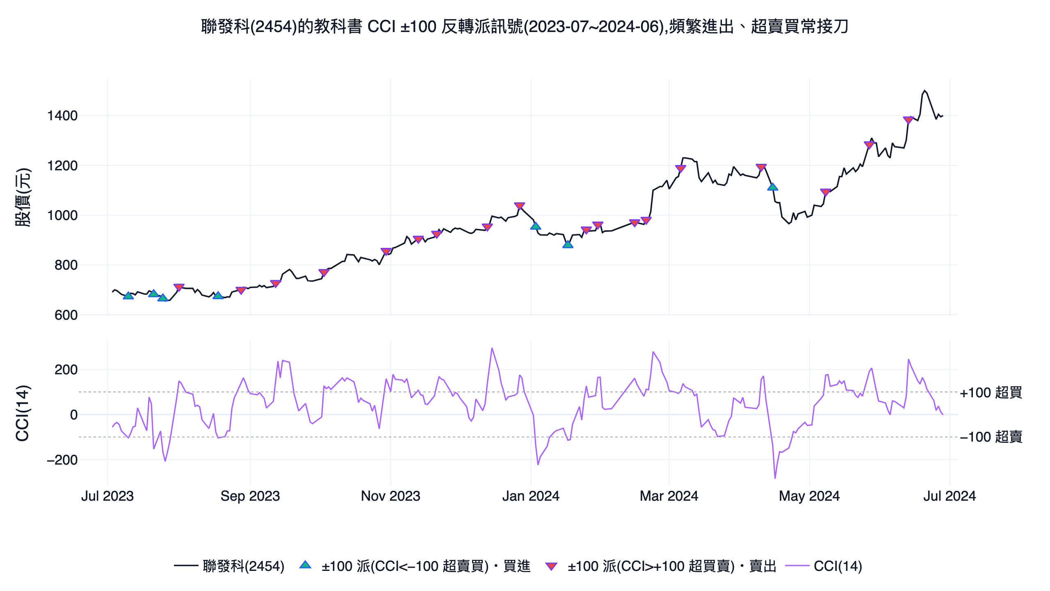Viewport: 1050px width, 591px height.
Task: Click the 1400 price axis tick label
Action: pos(62,116)
